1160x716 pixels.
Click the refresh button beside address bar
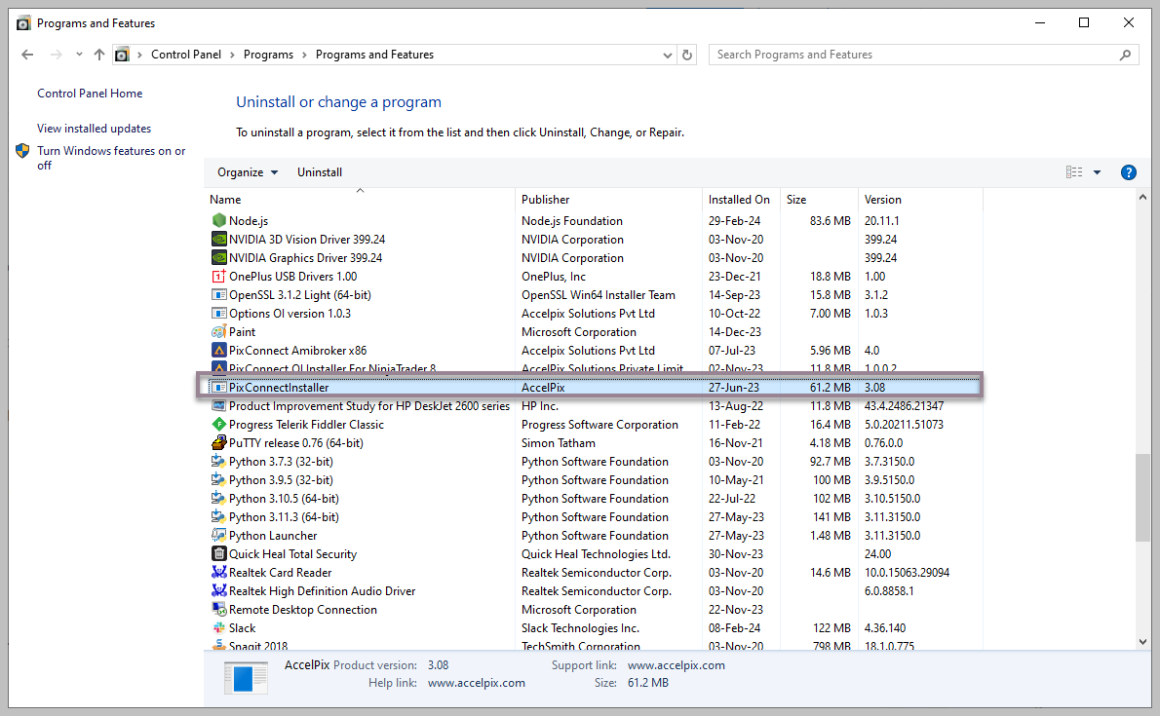pos(687,55)
